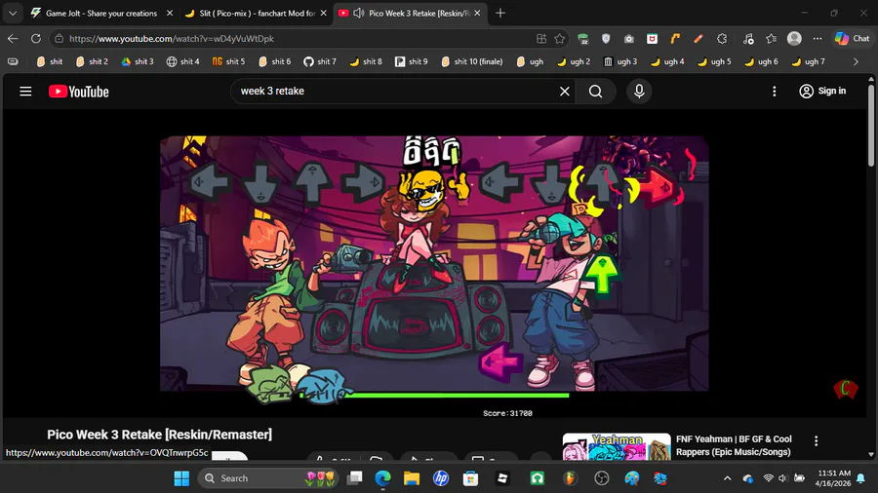Open the 'FNF Yeahman | BF GF & Cool Rappers' title
Image resolution: width=878 pixels, height=493 pixels.
pyautogui.click(x=734, y=445)
